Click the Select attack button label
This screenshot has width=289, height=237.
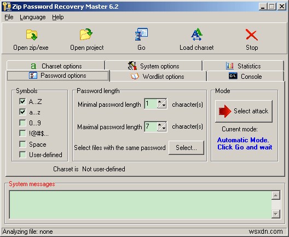[251, 111]
